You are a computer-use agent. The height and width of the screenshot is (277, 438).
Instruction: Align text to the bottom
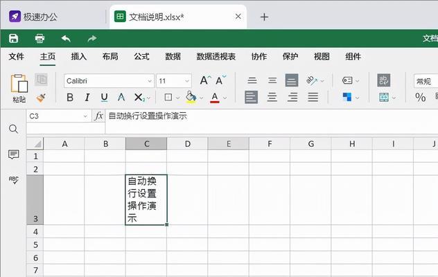292,80
